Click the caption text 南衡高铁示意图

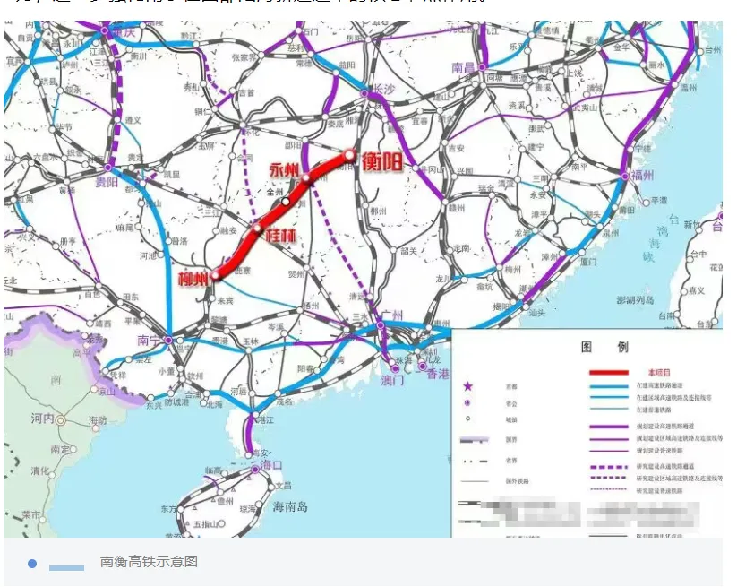(149, 562)
